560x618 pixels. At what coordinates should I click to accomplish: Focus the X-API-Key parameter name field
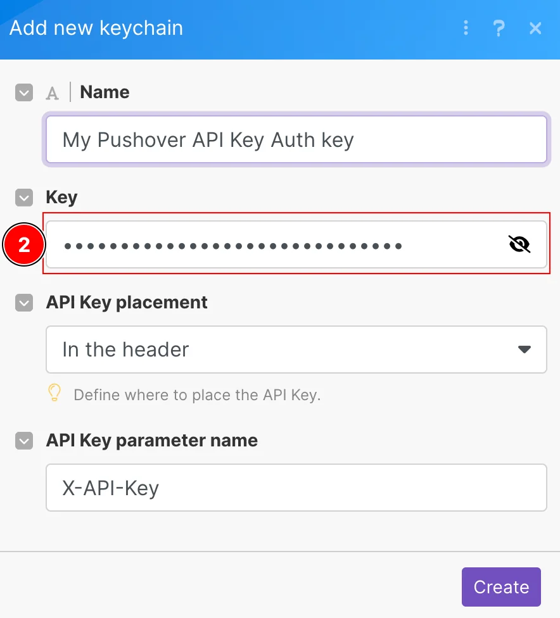296,488
